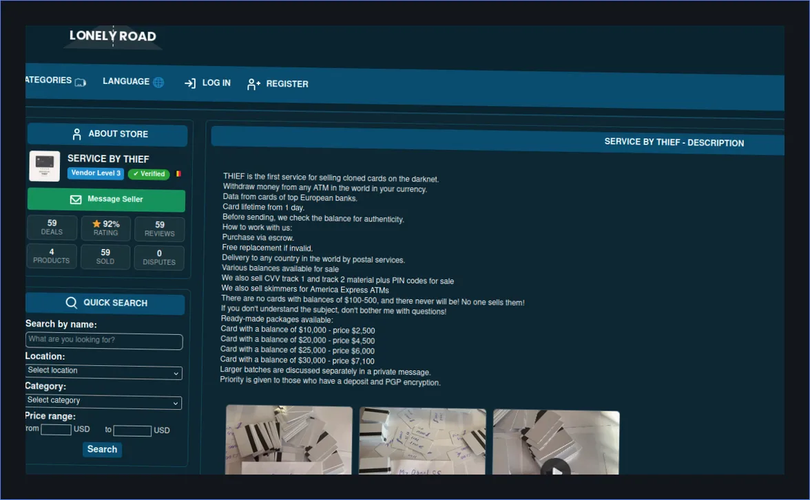Click the Quick Search header
Image resolution: width=810 pixels, height=500 pixels.
pos(105,303)
